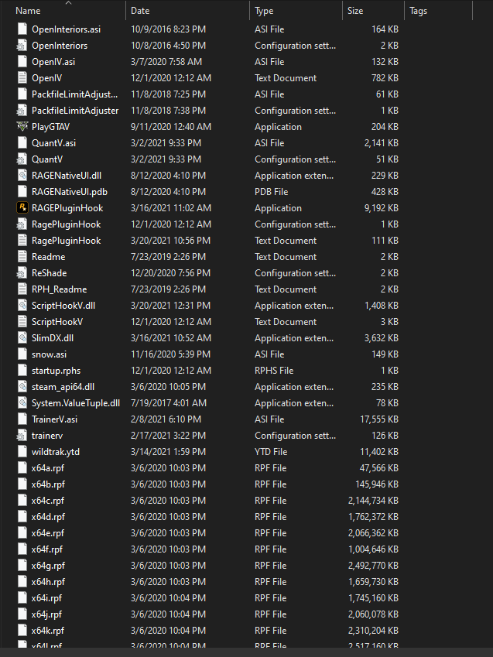
Task: Click the sort direction arrow above Name
Action: pyautogui.click(x=69, y=2)
